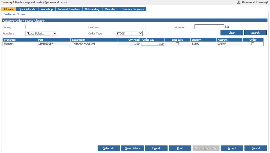This screenshot has width=270, height=153.
Task: Focus the Enquiry input field
Action: [40, 27]
